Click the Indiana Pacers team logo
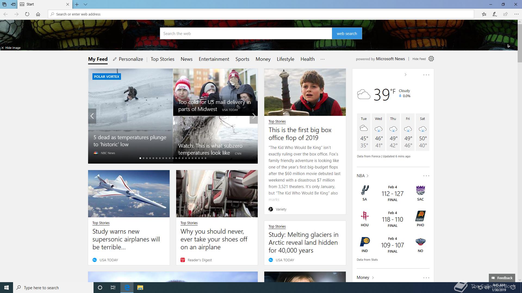Screen dimensions: 522x293 point(365,241)
